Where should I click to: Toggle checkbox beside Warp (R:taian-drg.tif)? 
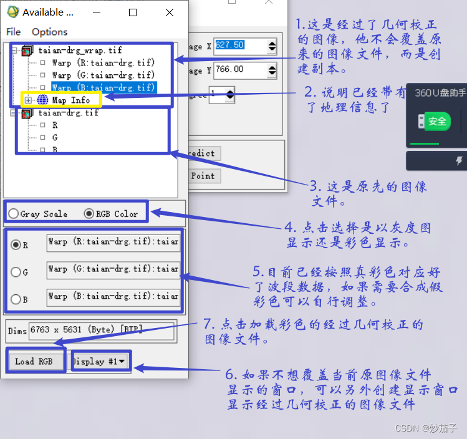click(x=42, y=62)
